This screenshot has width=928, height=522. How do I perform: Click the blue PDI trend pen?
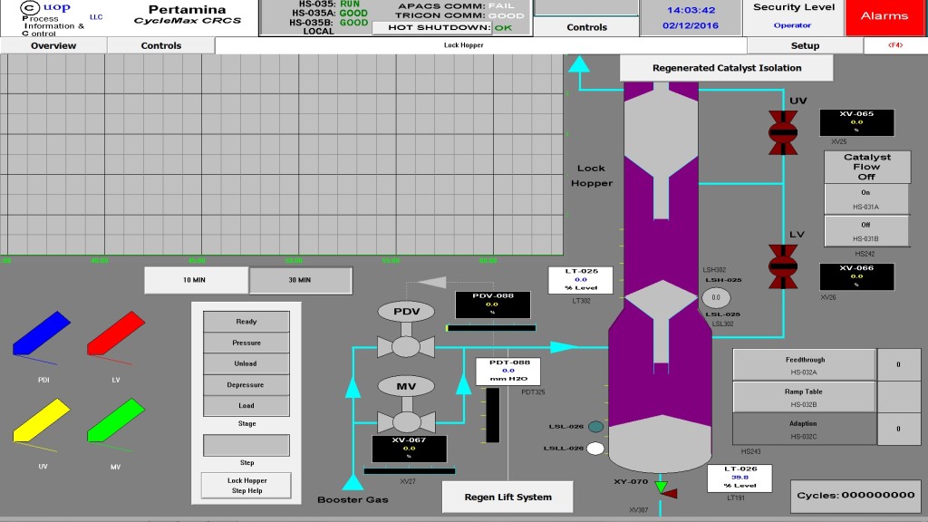[42, 333]
